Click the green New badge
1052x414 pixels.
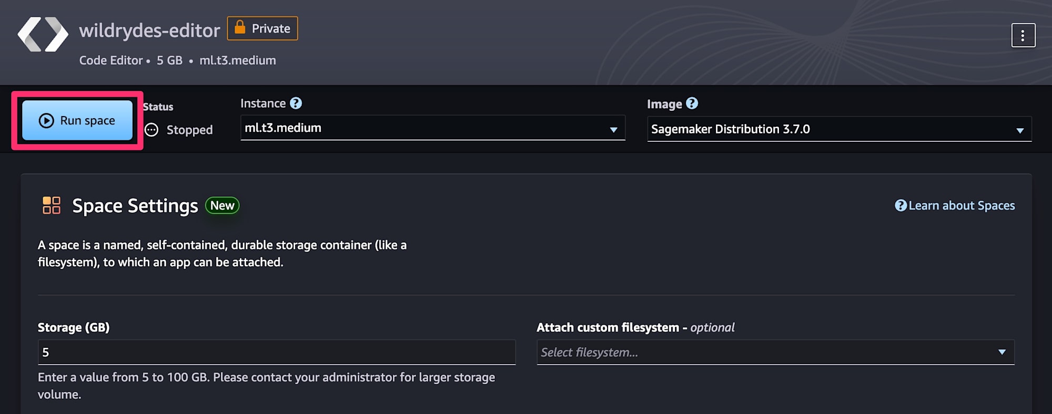click(222, 205)
